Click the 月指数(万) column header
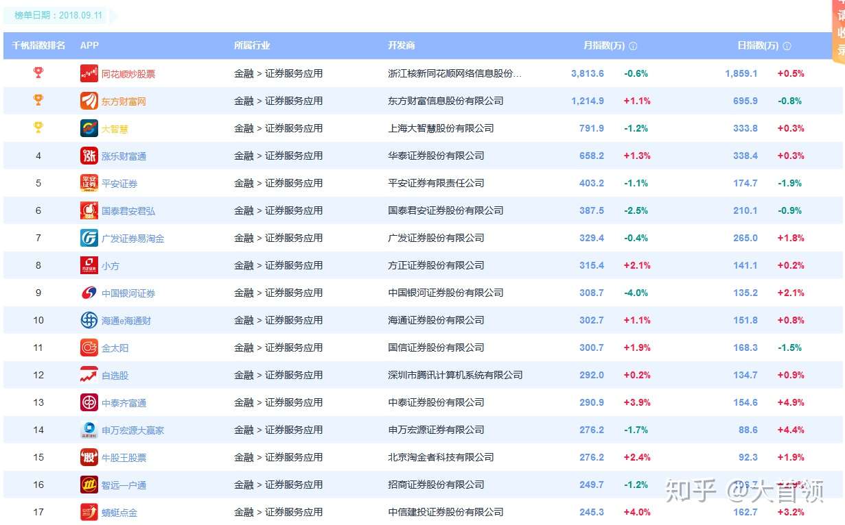 pyautogui.click(x=604, y=45)
